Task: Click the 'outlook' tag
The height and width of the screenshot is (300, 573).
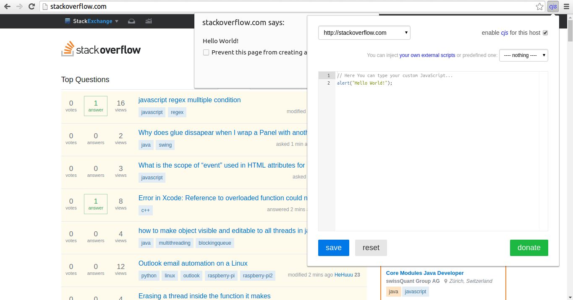Action: pyautogui.click(x=191, y=276)
